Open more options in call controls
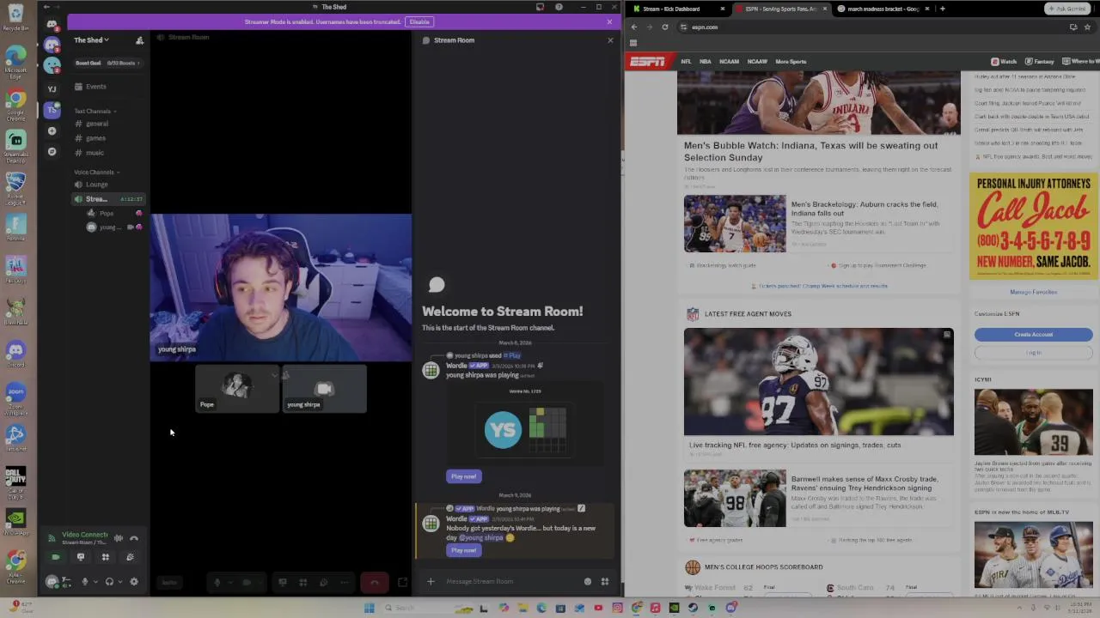 (x=345, y=583)
